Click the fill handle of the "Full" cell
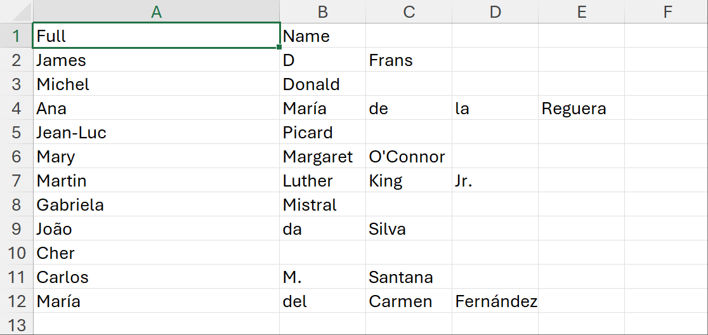The width and height of the screenshot is (708, 335). (x=279, y=48)
